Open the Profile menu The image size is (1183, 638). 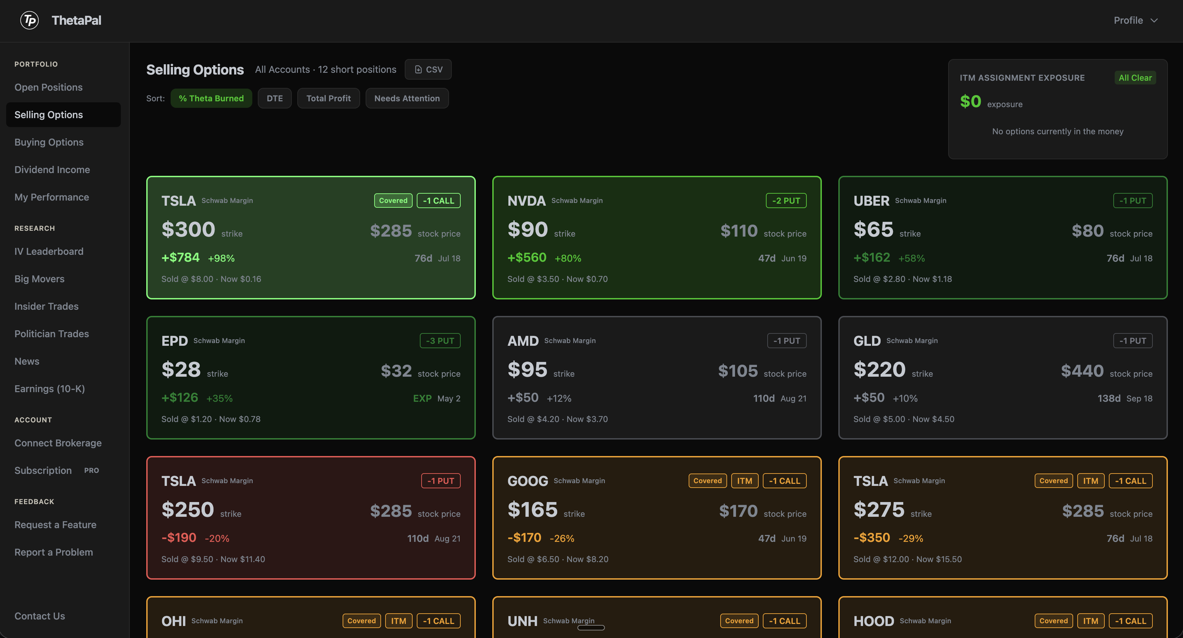[x=1135, y=20]
